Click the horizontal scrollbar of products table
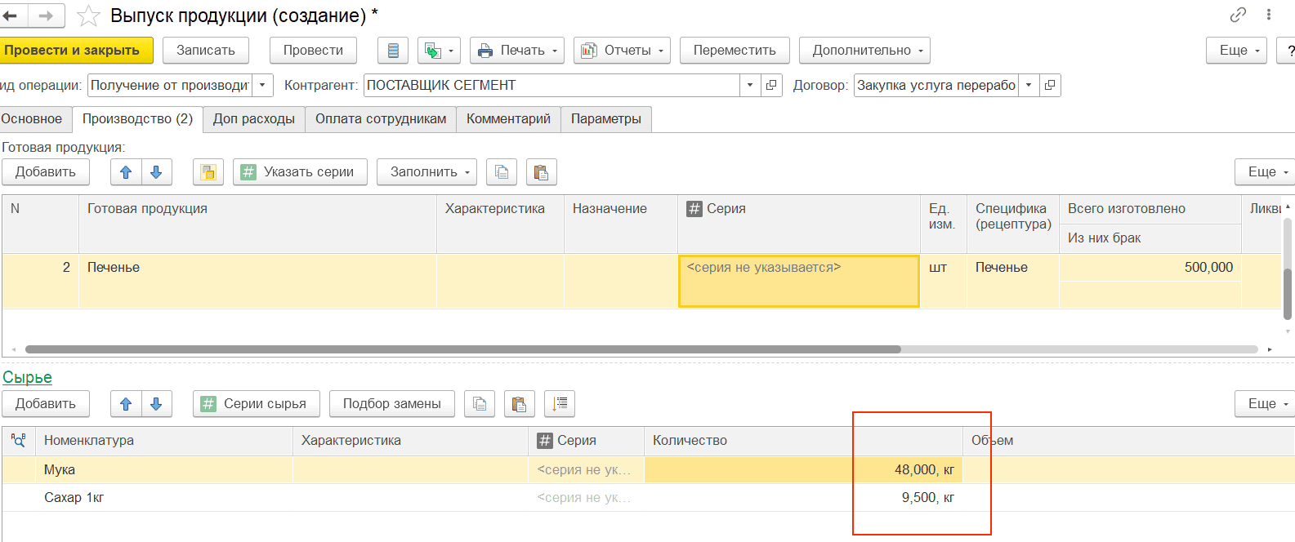 point(463,349)
